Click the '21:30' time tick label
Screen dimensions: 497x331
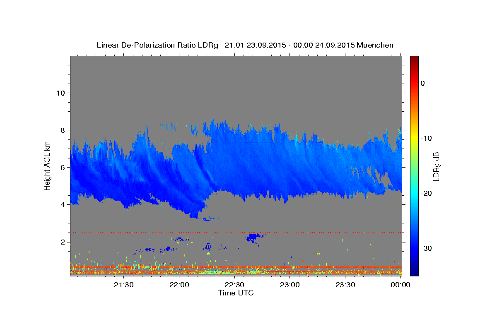coord(124,285)
